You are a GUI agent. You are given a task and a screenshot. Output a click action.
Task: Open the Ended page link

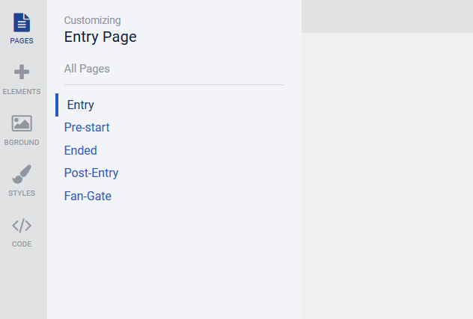tap(81, 150)
